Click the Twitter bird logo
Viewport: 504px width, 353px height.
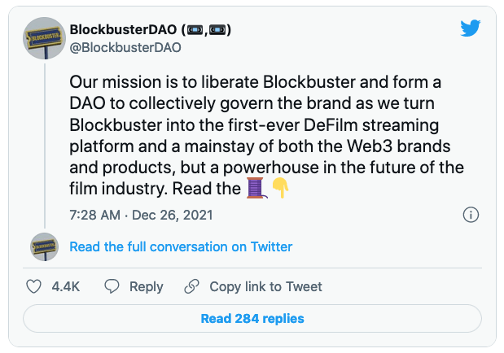471,28
